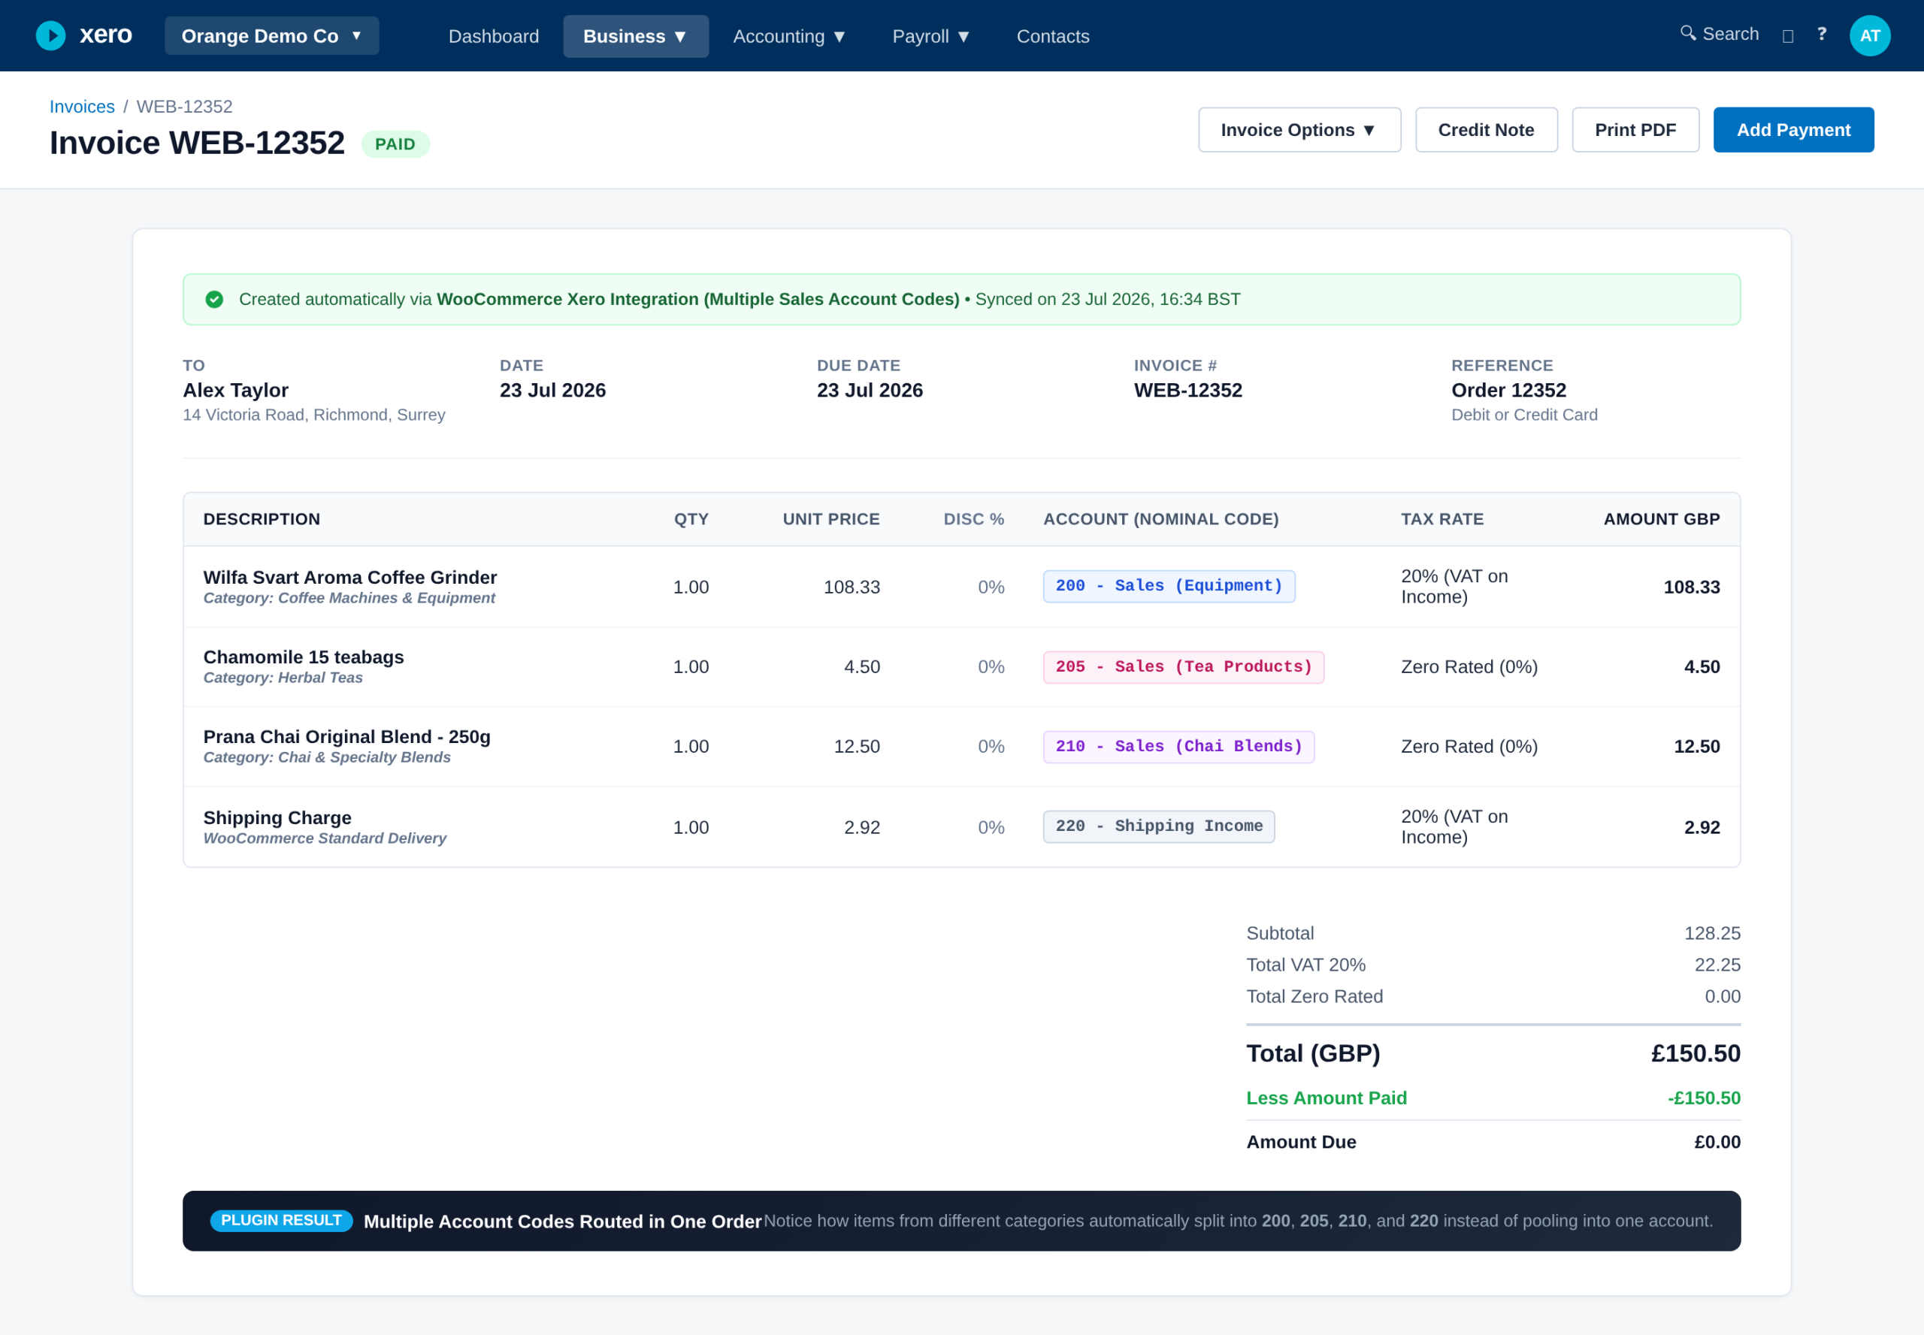Click the AMOUNT GBP column header
The height and width of the screenshot is (1335, 1924).
coord(1661,518)
